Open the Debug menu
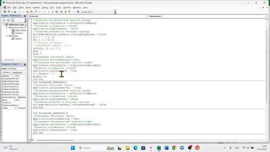This screenshot has width=270, height=152. click(45, 8)
